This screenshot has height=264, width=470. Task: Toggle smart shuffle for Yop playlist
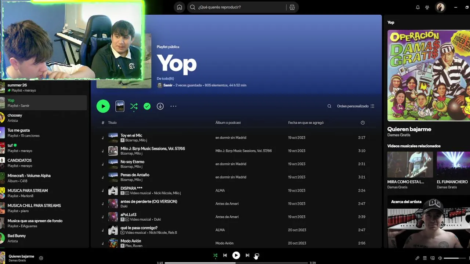[134, 106]
